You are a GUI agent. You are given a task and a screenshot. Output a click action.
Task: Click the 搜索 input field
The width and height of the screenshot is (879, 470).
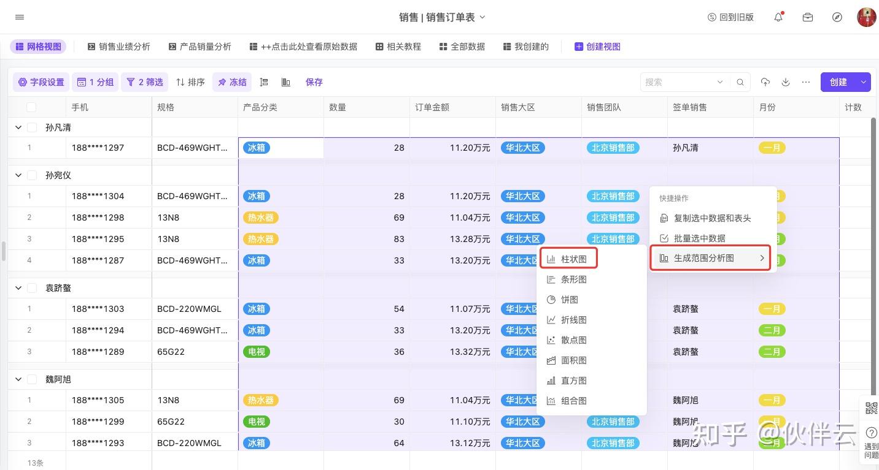click(x=678, y=82)
